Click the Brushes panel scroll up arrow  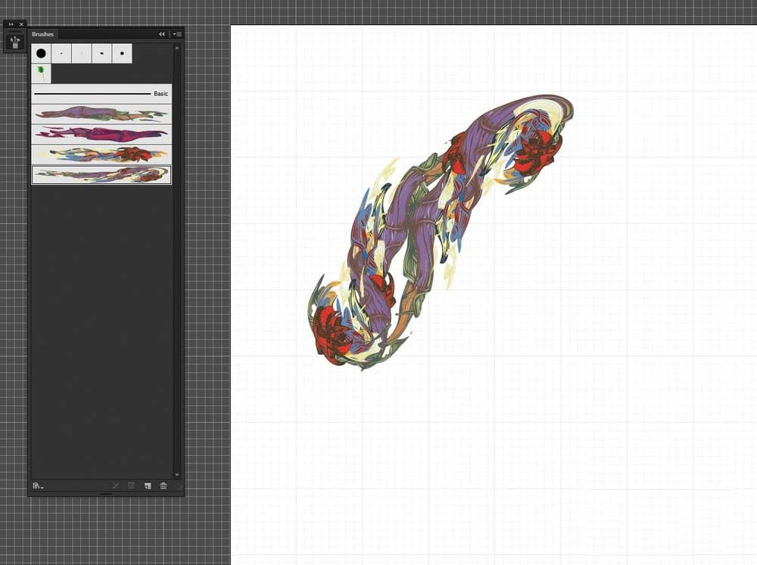pyautogui.click(x=176, y=48)
